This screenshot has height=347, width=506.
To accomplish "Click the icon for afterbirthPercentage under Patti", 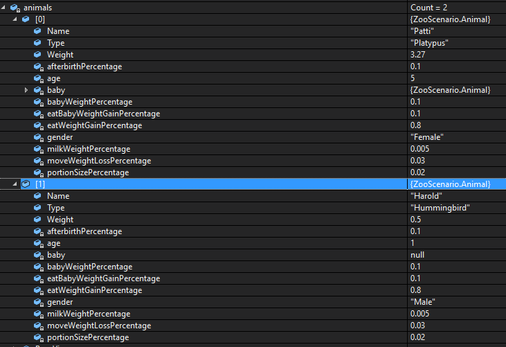I will 39,66.
